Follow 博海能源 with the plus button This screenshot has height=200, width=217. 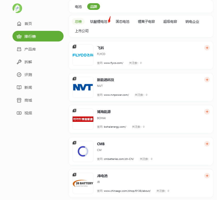[x=207, y=112]
